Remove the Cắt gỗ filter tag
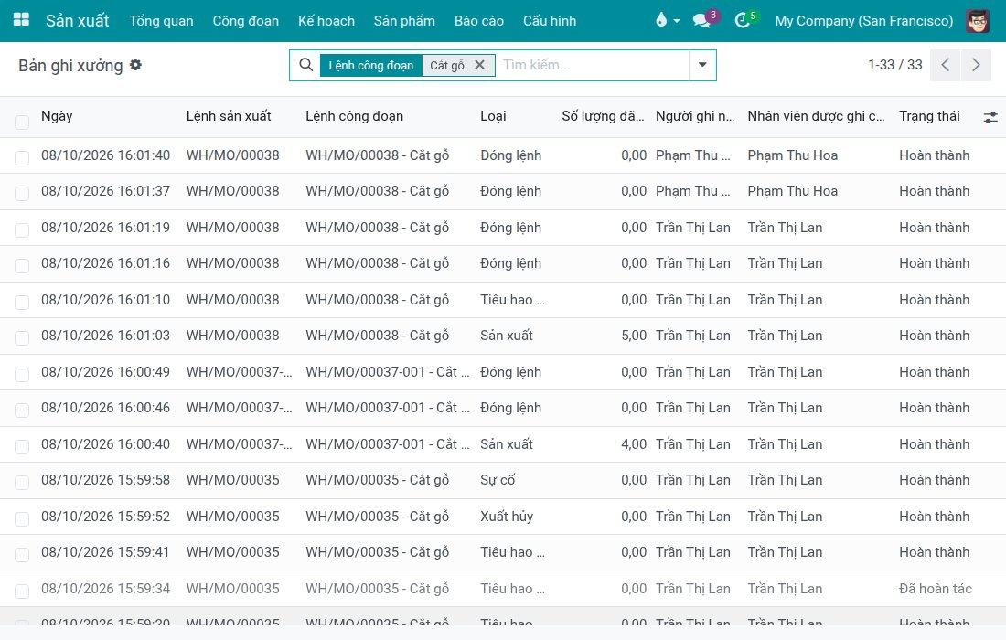 479,65
